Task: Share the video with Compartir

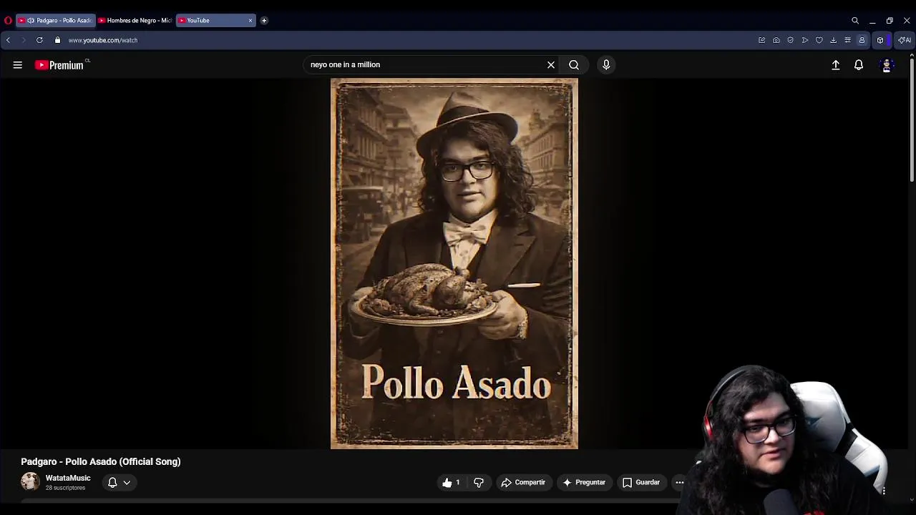Action: (x=523, y=483)
